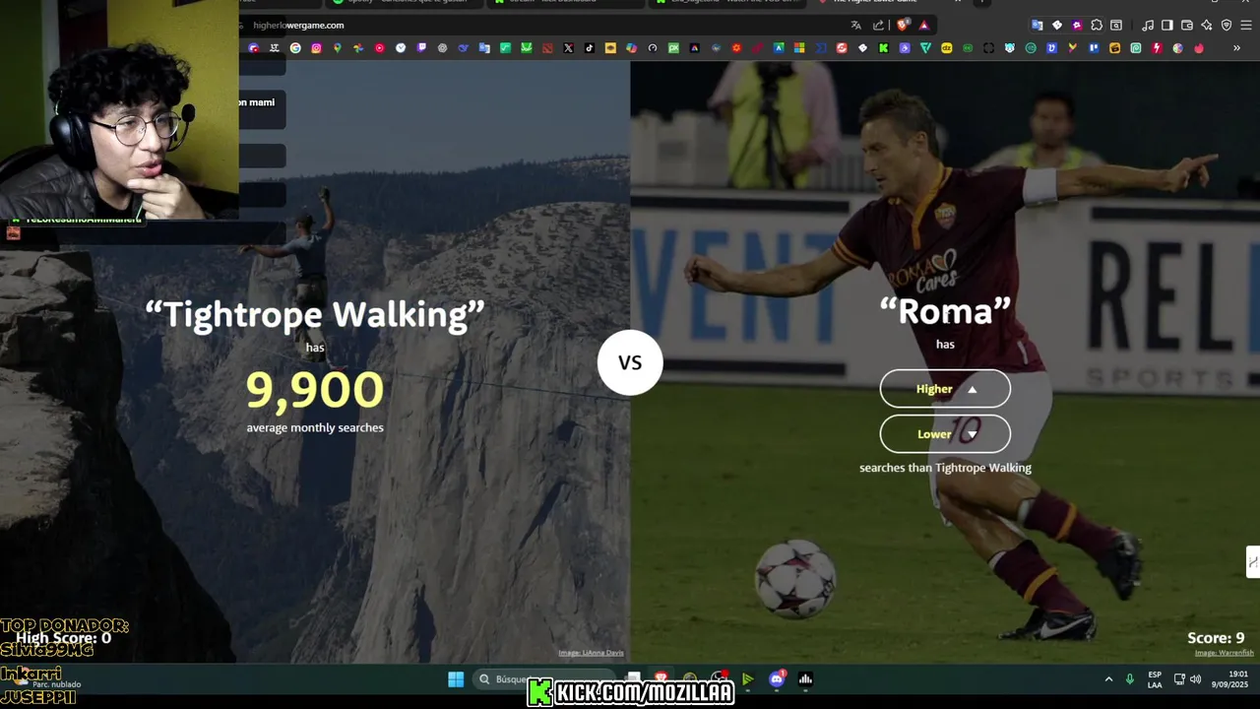Image resolution: width=1260 pixels, height=709 pixels.
Task: Click the 9,900 search count
Action: point(315,390)
